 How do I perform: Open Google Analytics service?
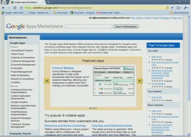[x=19, y=102]
